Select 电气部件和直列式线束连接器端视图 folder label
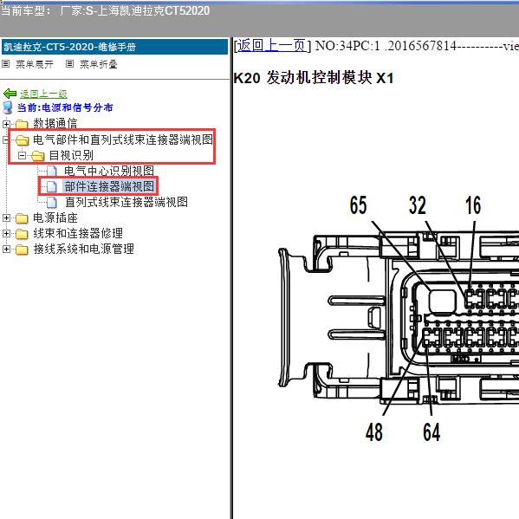Screen dimensions: 519x519 click(x=123, y=139)
